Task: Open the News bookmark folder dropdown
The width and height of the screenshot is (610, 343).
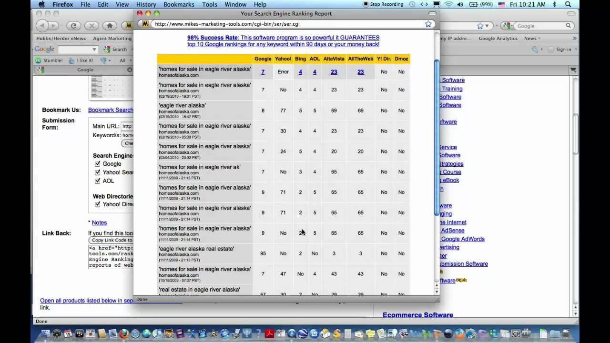Action: click(532, 39)
